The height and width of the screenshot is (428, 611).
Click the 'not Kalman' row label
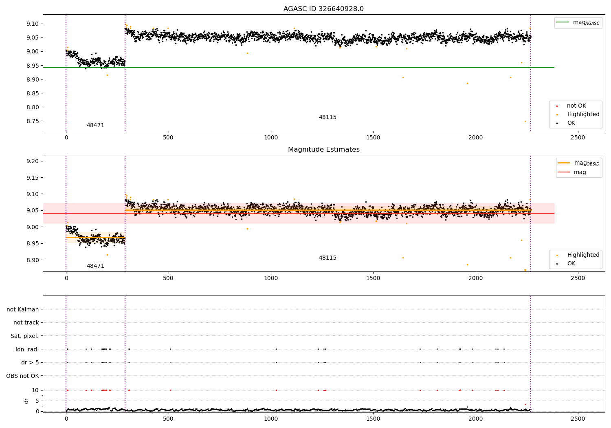[x=23, y=309]
